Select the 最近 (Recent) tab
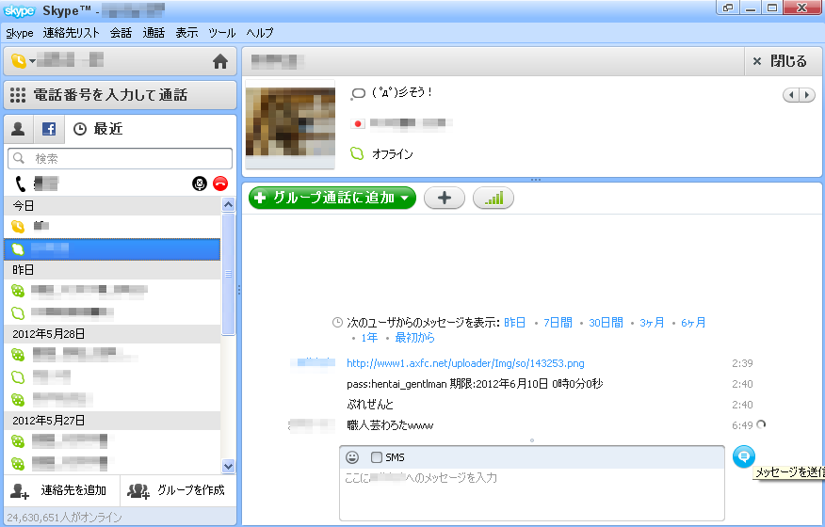 point(98,129)
